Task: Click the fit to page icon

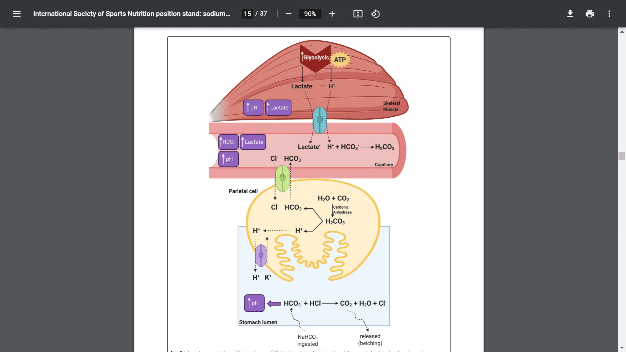Action: click(358, 14)
